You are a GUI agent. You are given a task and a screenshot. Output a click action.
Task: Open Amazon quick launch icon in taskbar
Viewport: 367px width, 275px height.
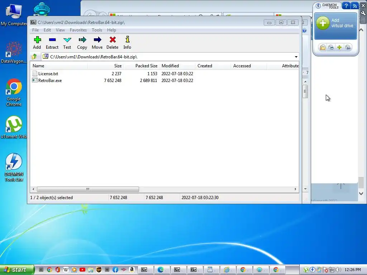pyautogui.click(x=132, y=270)
